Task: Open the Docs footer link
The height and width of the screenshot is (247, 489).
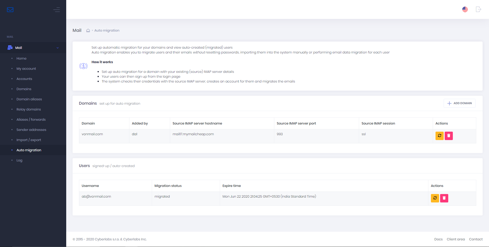Action: click(x=438, y=239)
